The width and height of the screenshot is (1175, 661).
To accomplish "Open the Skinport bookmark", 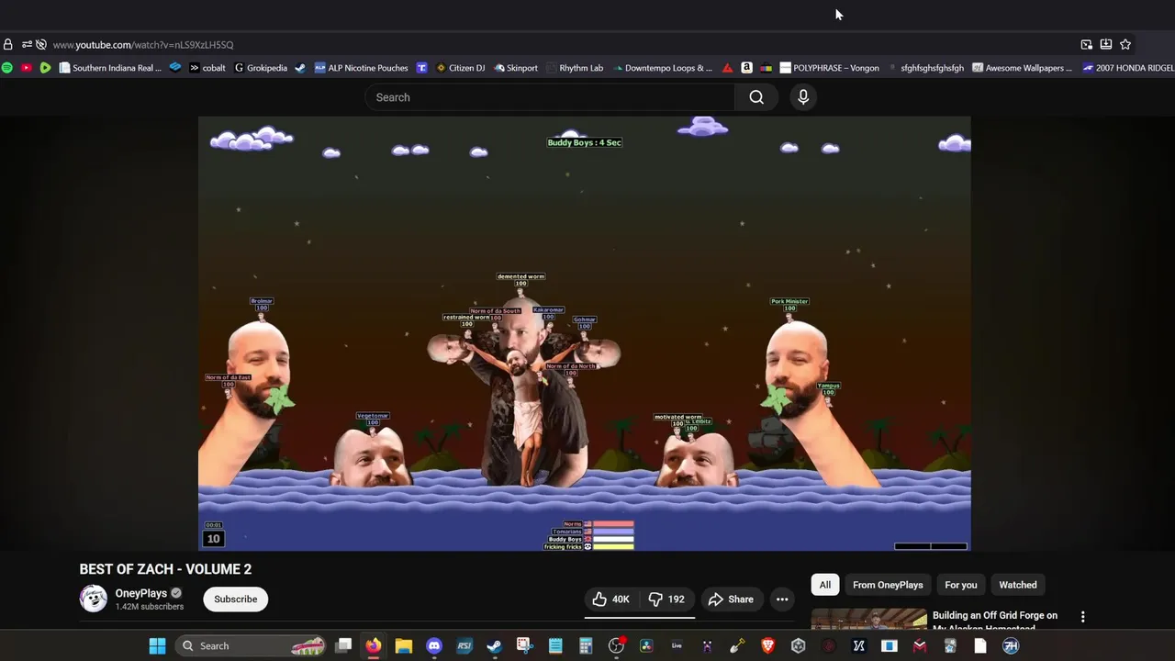I will click(x=516, y=68).
